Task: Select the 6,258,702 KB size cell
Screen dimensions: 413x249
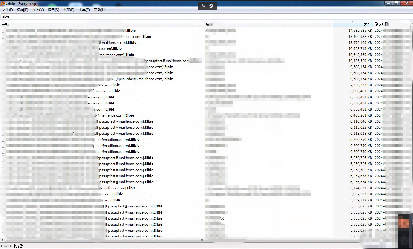Action: pos(361,170)
